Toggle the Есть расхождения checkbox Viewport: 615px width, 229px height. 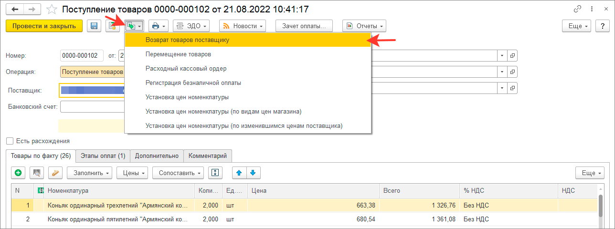point(10,141)
